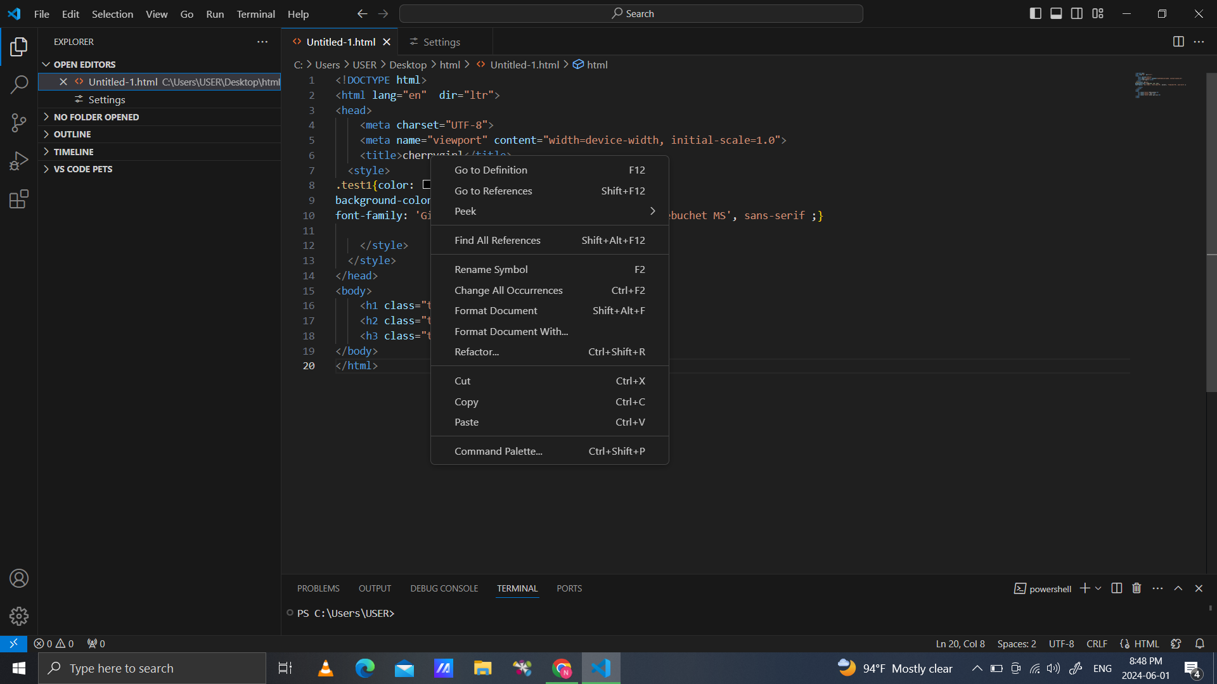Image resolution: width=1217 pixels, height=684 pixels.
Task: Open the Manage gear icon
Action: tap(19, 616)
